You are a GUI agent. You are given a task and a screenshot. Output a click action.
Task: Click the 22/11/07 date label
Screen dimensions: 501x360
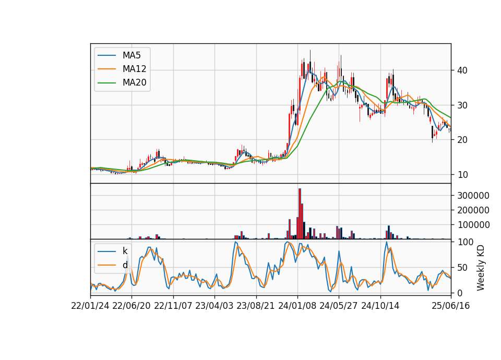click(x=173, y=306)
